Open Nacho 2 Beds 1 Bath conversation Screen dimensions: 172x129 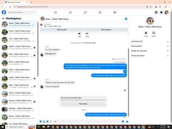[x=19, y=117]
